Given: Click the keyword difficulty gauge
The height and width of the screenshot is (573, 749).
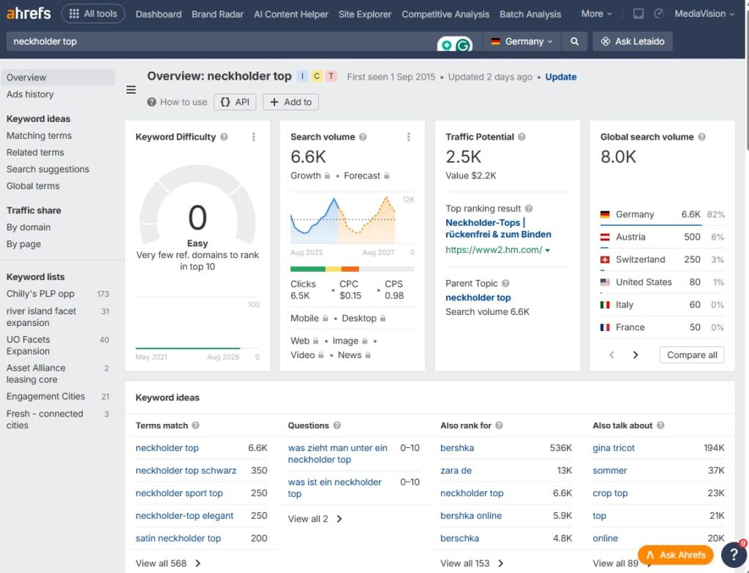Looking at the screenshot, I should (197, 205).
